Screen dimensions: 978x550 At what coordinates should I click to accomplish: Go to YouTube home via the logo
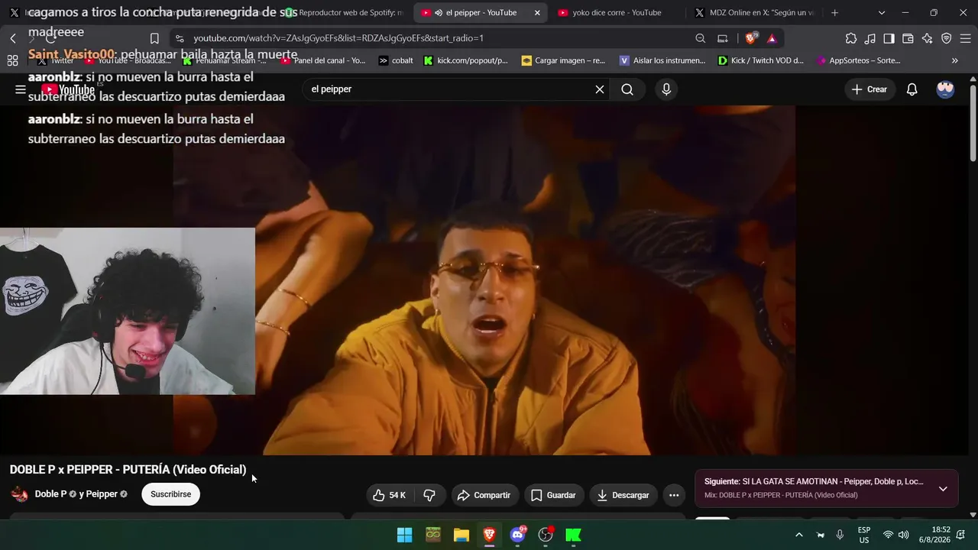69,89
